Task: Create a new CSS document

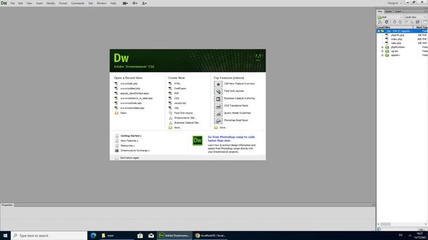Action: click(x=177, y=98)
